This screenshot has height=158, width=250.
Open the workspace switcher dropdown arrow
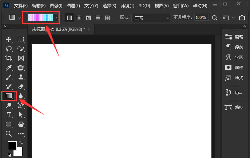[233, 18]
